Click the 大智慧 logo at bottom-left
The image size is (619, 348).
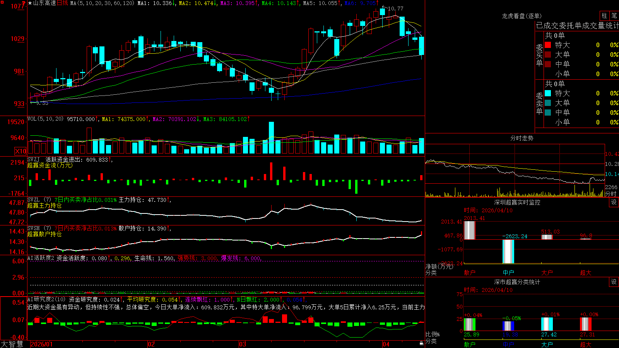(x=12, y=344)
